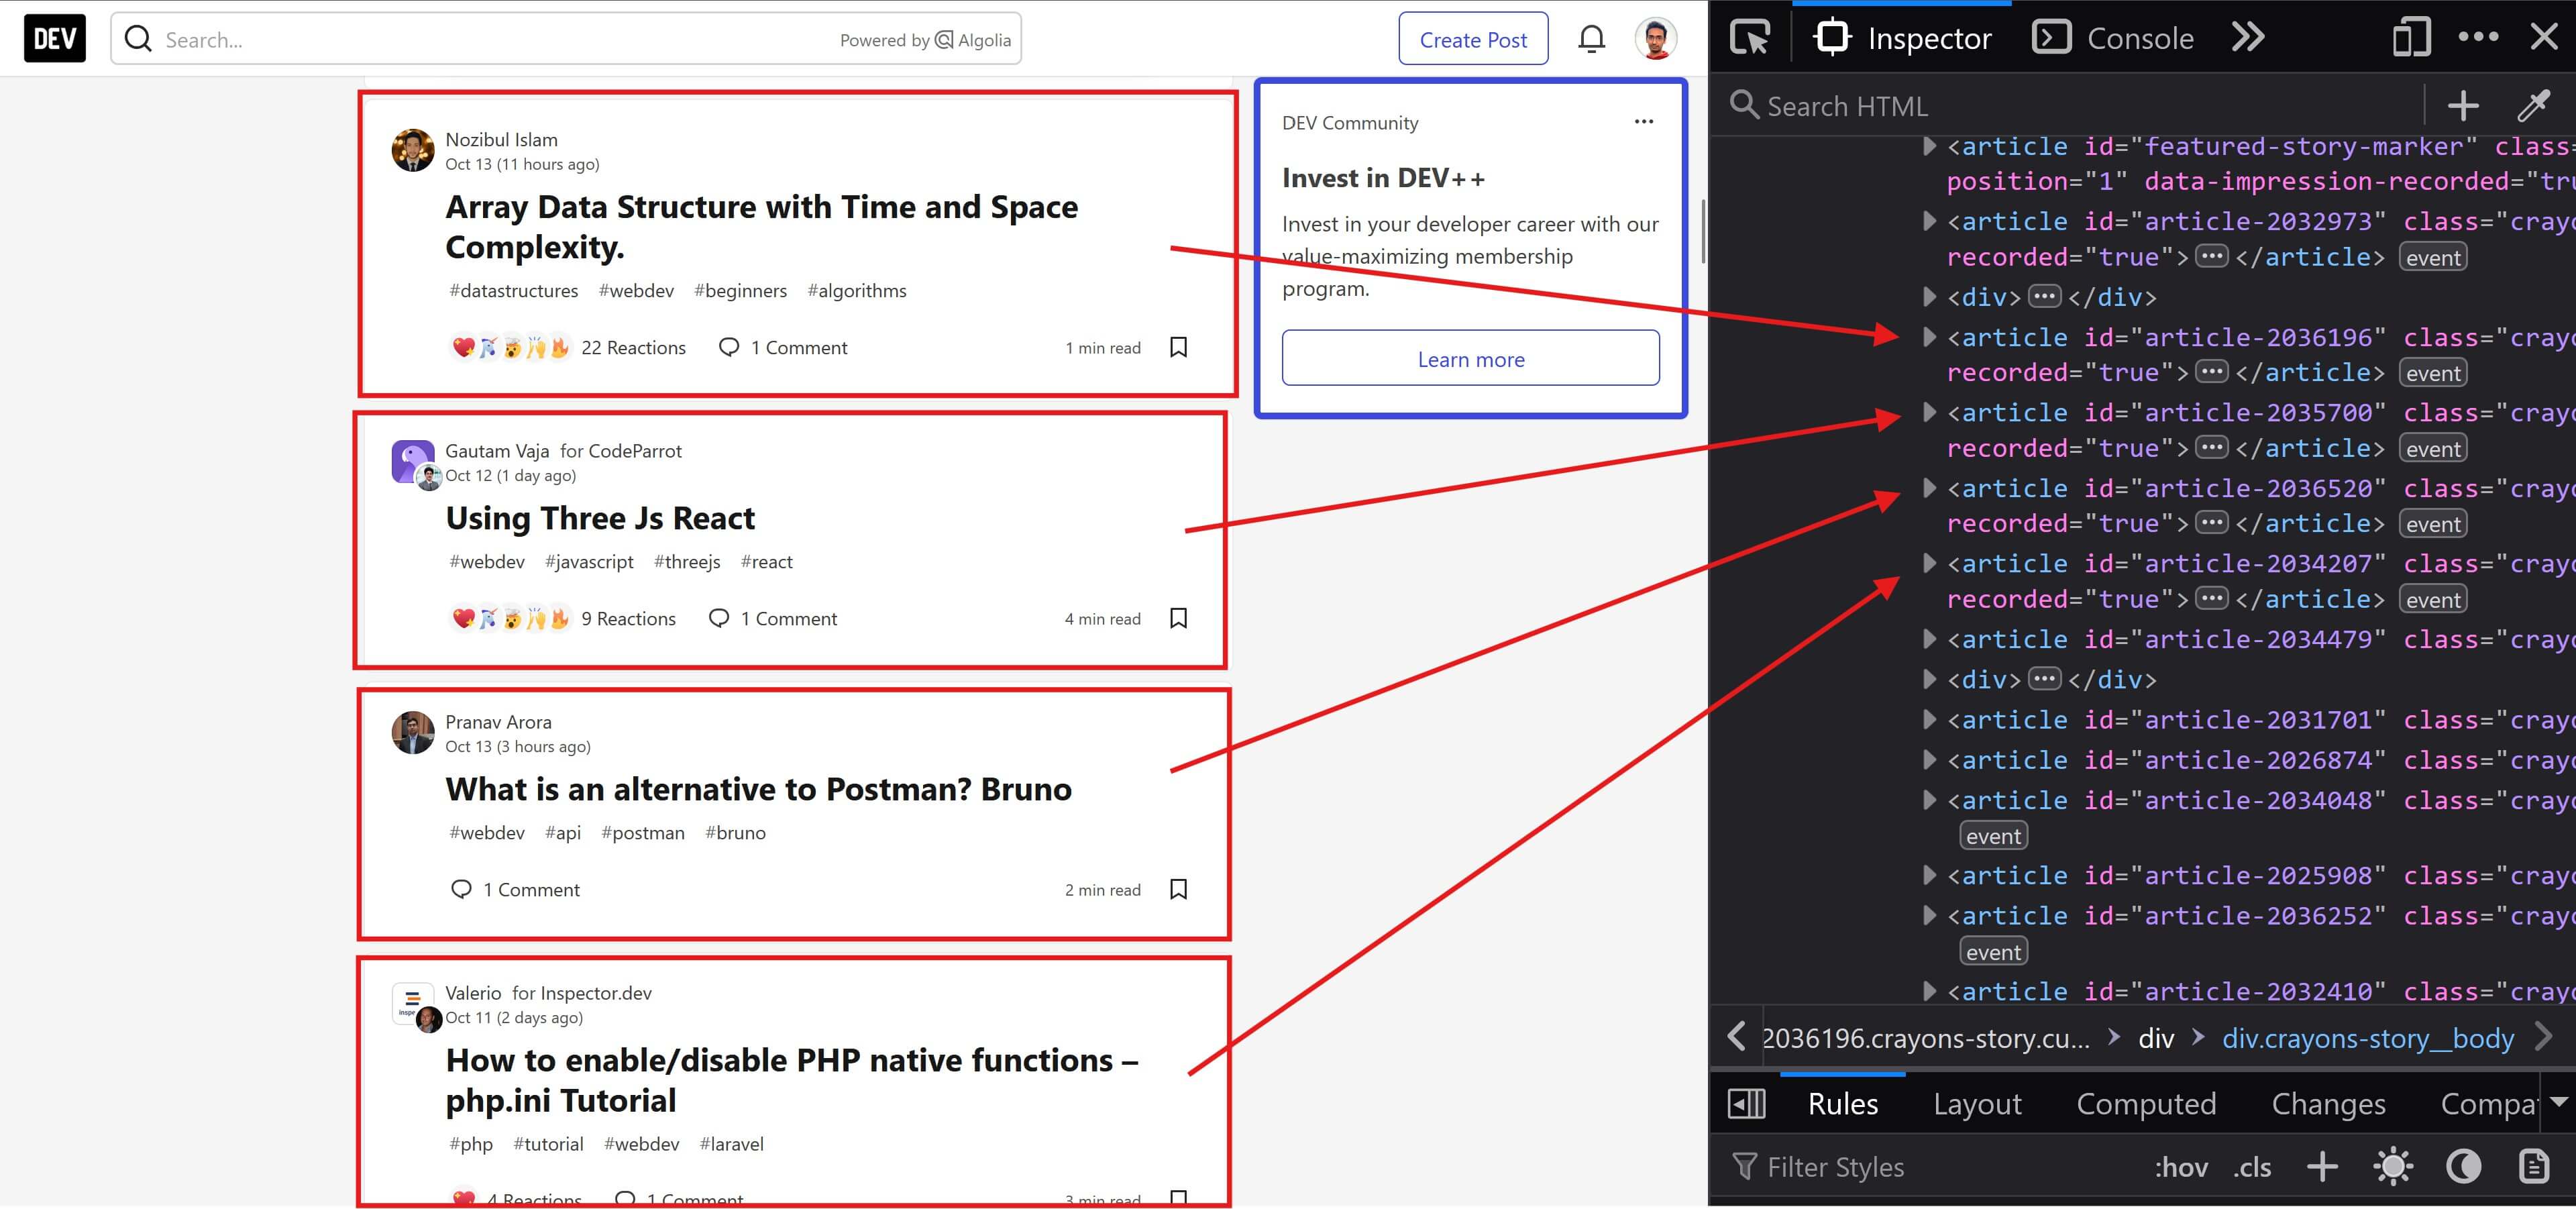2576x1209 pixels.
Task: Toggle responsive design mode icon
Action: point(2411,38)
